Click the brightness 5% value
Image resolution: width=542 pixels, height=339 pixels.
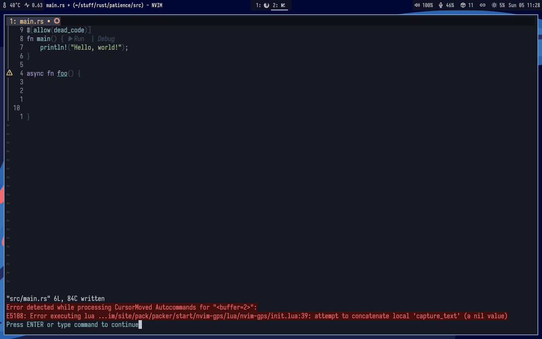pyautogui.click(x=502, y=5)
